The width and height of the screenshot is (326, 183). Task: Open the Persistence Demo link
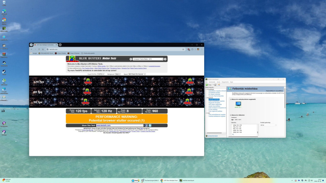[x=115, y=68]
